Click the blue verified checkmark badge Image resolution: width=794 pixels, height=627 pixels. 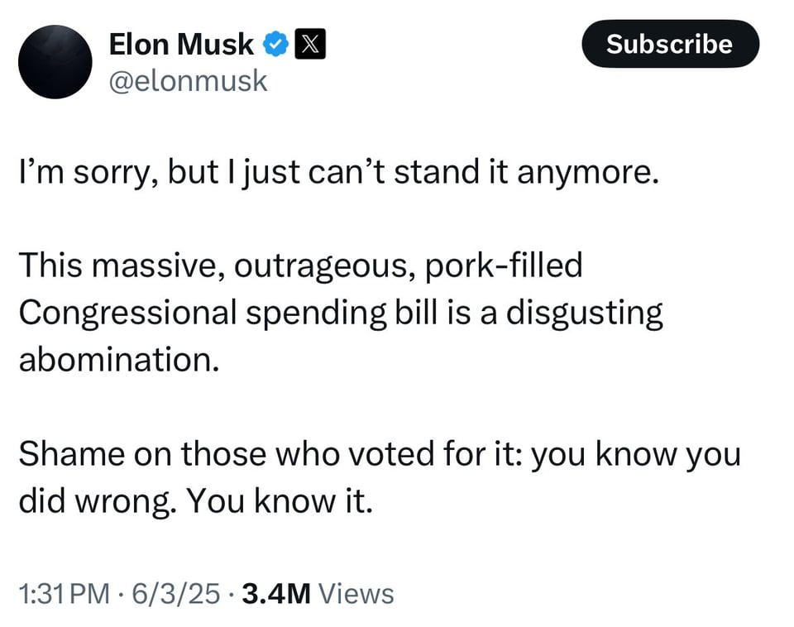[275, 45]
